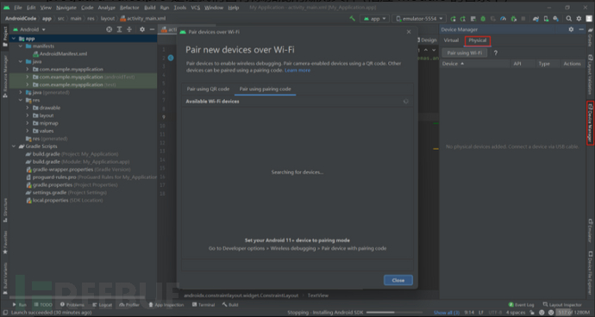
Task: Open the Device File Explorer side tab
Action: point(590,272)
